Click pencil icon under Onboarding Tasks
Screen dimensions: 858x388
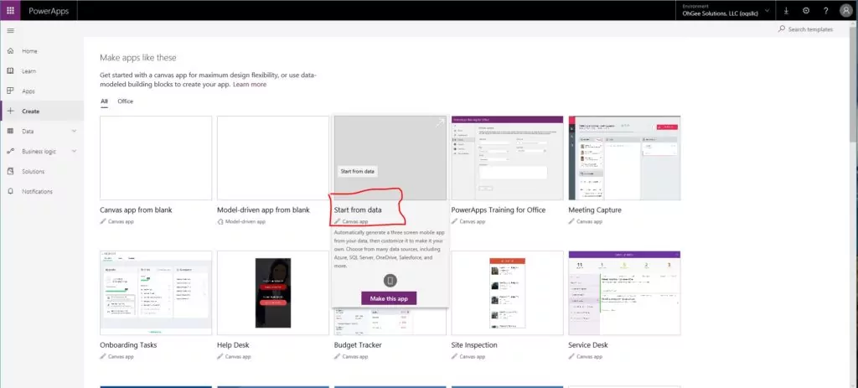103,357
